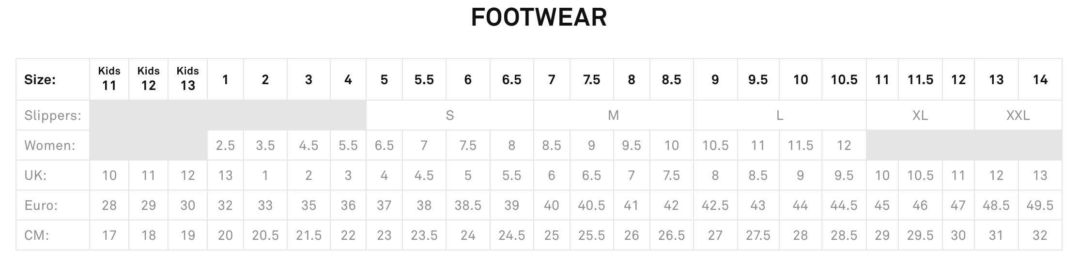Click the Euro 38.5 cell
1079x265 pixels.
pos(468,206)
